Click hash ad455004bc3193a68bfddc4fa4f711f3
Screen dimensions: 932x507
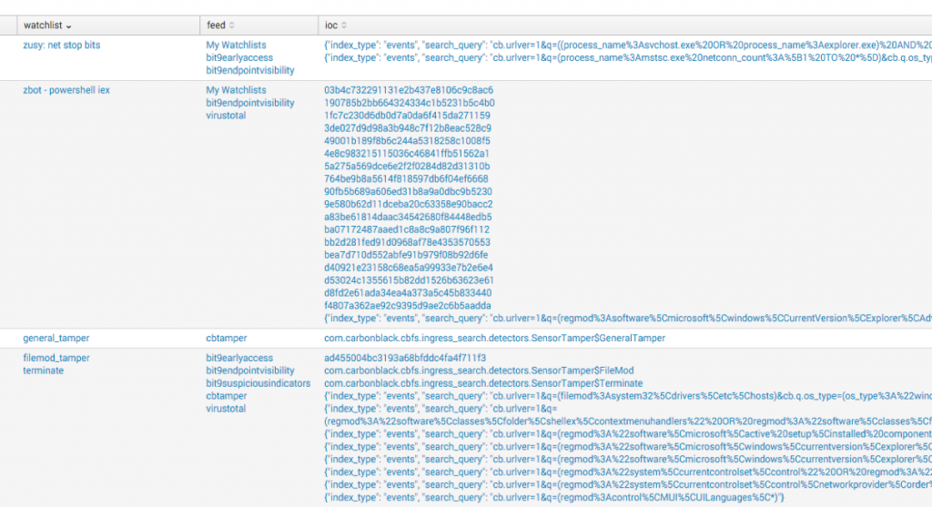click(x=405, y=358)
